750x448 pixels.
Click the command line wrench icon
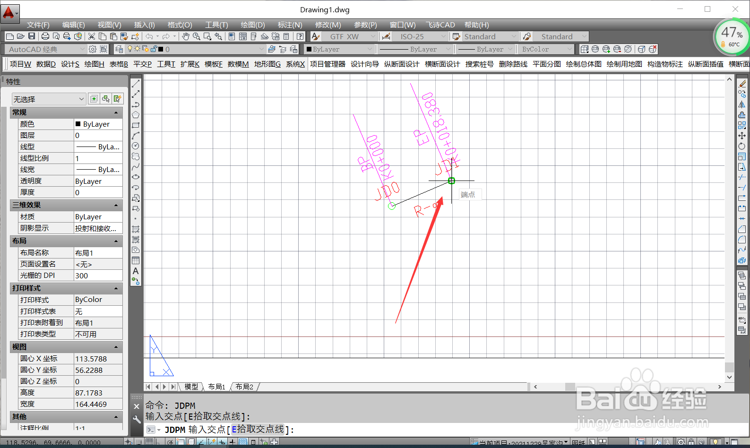point(137,419)
